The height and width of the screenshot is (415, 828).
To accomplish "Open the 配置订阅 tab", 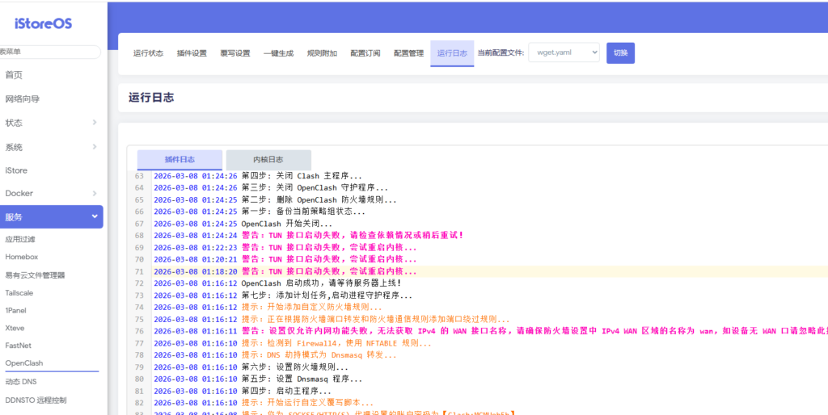I will click(365, 53).
